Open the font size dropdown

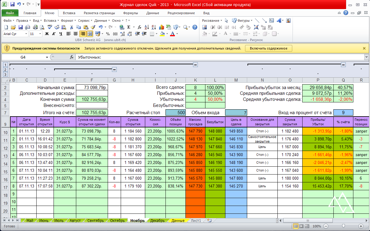click(x=40, y=34)
